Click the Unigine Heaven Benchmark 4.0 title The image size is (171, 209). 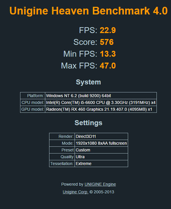pyautogui.click(x=89, y=11)
